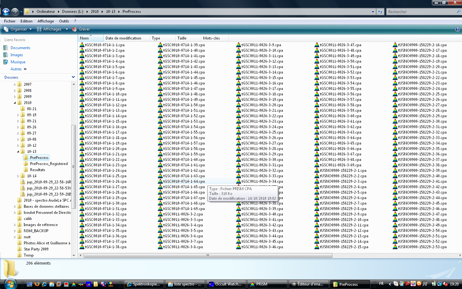This screenshot has width=462, height=289.
Task: Click the address bar refresh icon
Action: point(380,12)
